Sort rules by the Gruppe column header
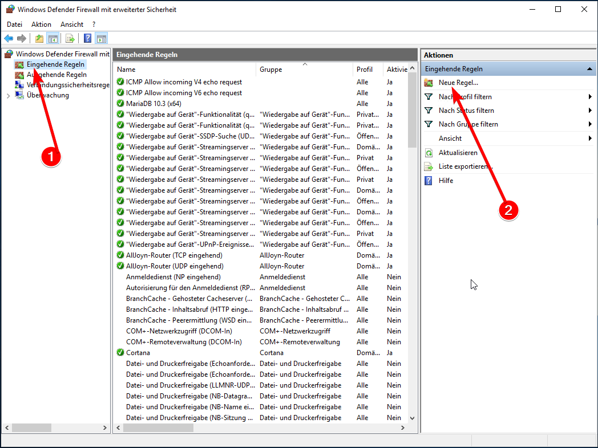598x448 pixels. (x=304, y=70)
